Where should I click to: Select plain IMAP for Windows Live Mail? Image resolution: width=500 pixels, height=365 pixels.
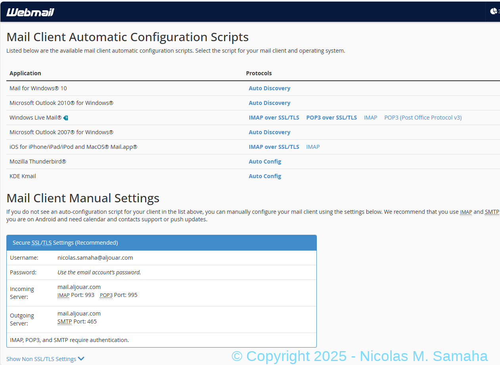(370, 118)
